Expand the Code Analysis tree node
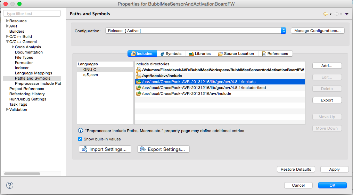Screen dimensions: 353x195 click(13, 47)
